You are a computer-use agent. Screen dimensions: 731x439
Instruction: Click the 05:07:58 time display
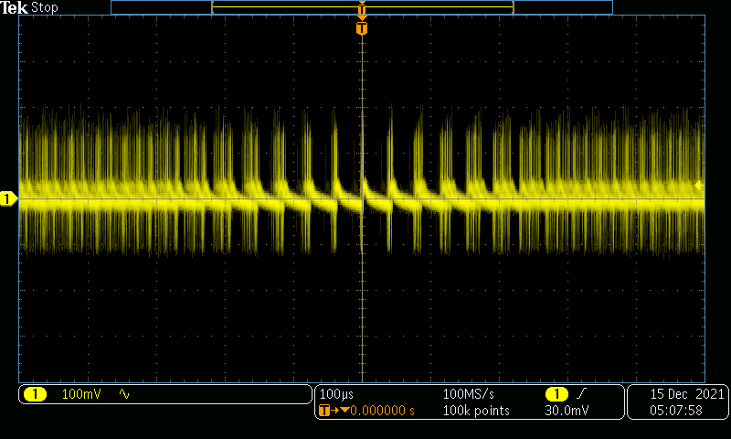(675, 411)
